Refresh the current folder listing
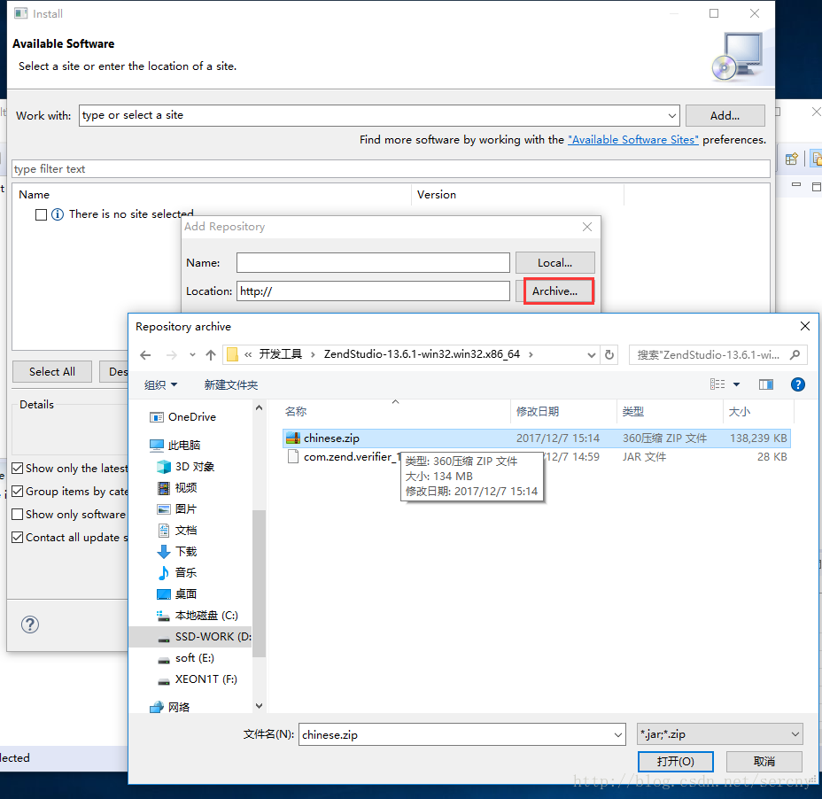822x799 pixels. coord(609,355)
